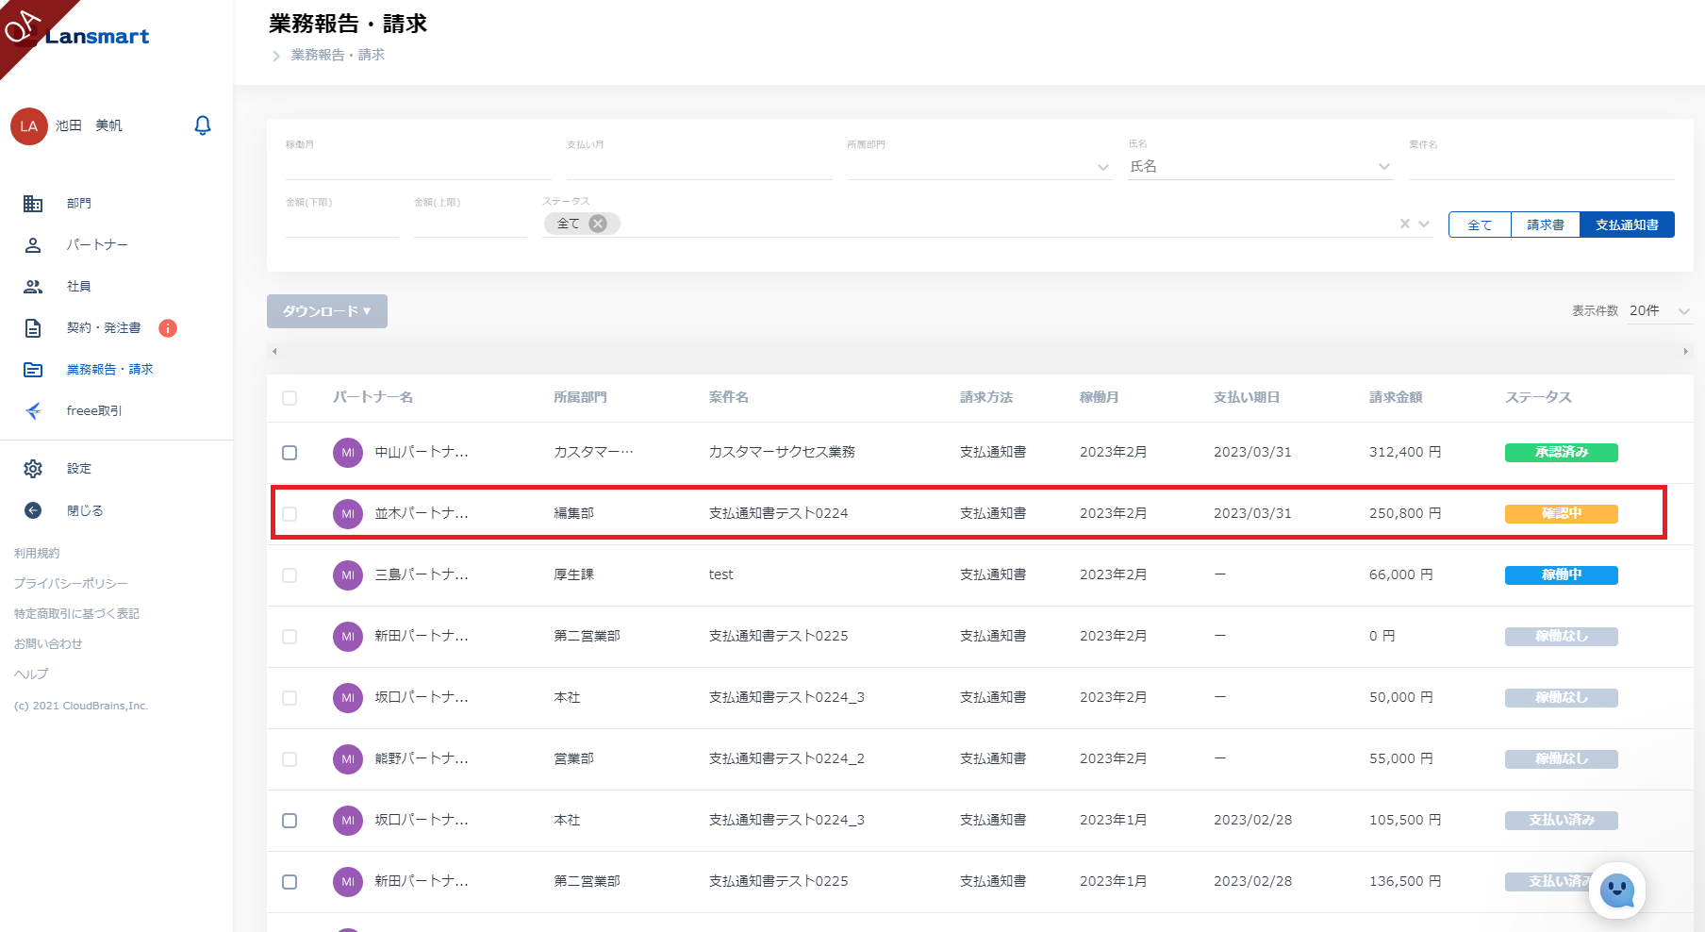1705x932 pixels.
Task: Open the ダウンロード dropdown button
Action: click(326, 311)
